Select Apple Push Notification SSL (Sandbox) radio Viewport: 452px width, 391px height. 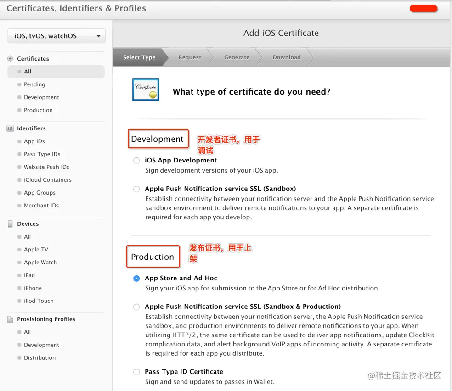point(136,189)
